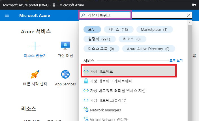
Task: Select the Marketplace (1) filter chip
Action: [155, 29]
